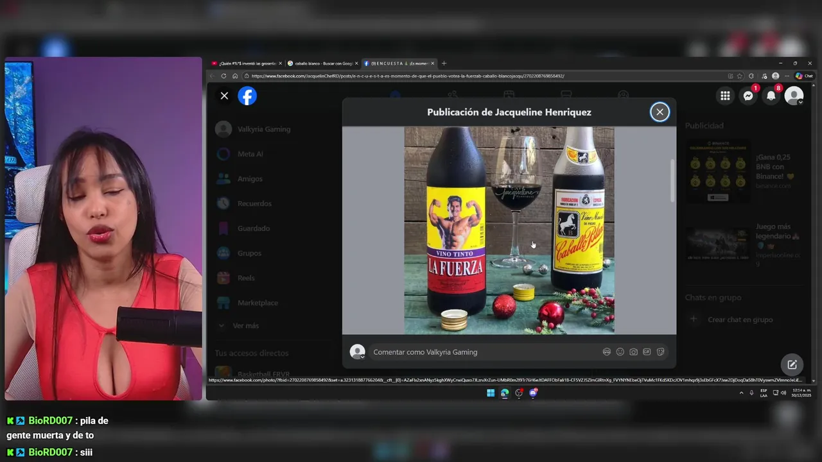
Task: Switch commenting profile via avatar arrow
Action: click(x=362, y=356)
